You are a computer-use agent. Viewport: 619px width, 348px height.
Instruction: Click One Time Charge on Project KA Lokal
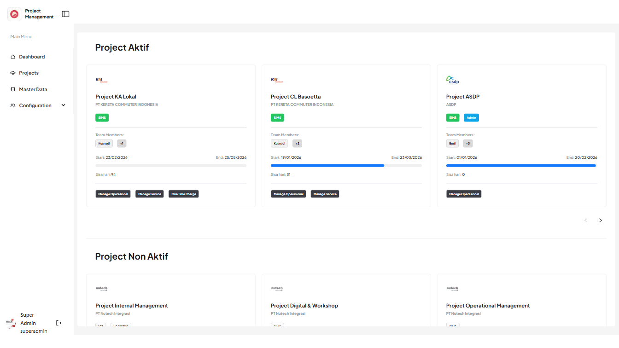[184, 194]
